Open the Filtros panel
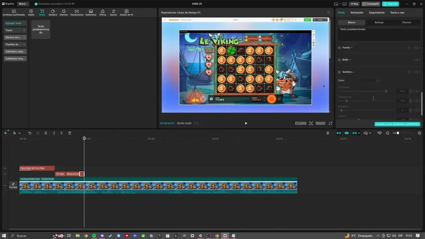The width and height of the screenshot is (425, 239). pyautogui.click(x=103, y=13)
